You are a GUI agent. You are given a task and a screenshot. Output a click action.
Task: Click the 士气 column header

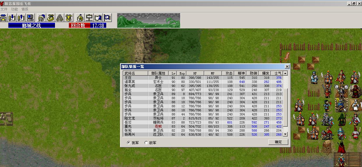click(x=277, y=73)
